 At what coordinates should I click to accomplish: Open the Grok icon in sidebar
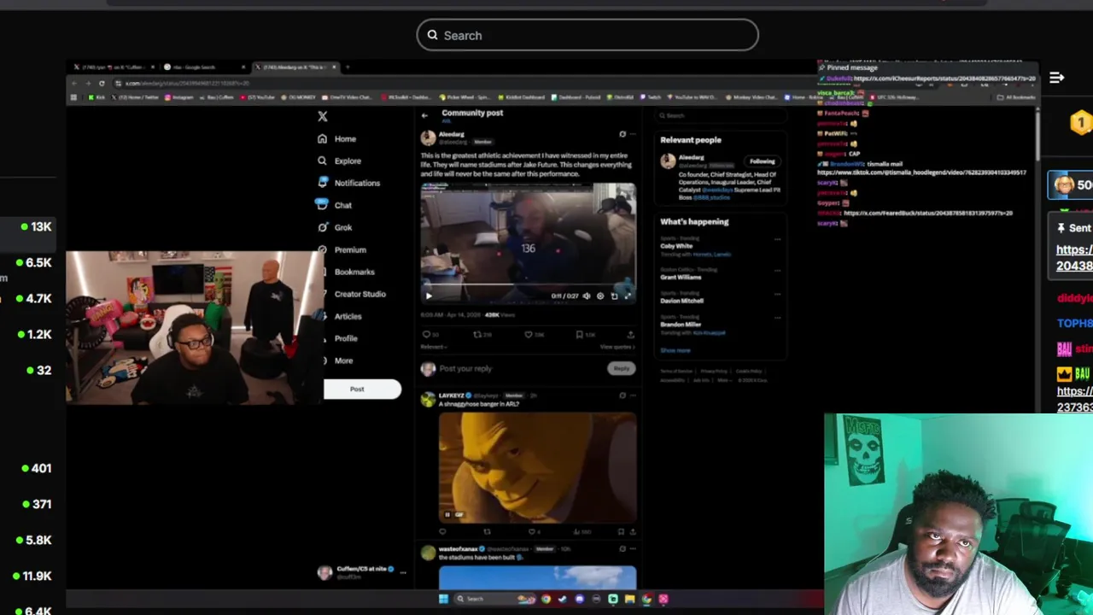(x=322, y=227)
